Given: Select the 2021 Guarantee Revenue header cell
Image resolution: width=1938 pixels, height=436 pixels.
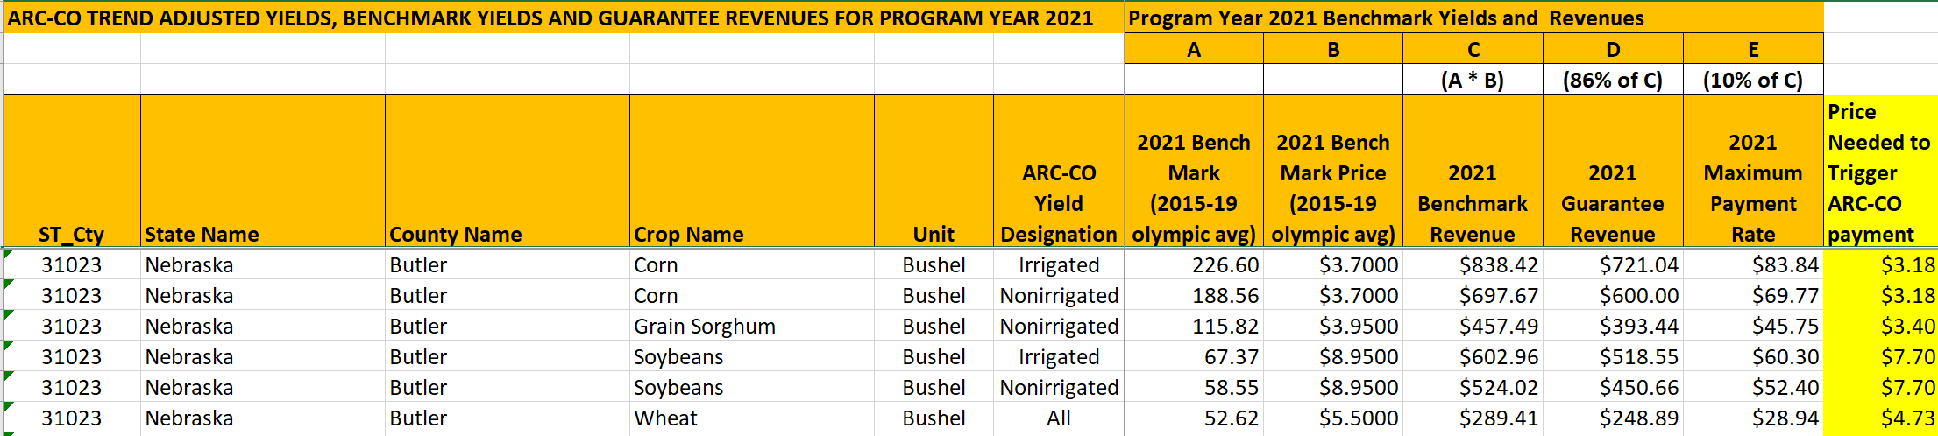Looking at the screenshot, I should (1612, 203).
